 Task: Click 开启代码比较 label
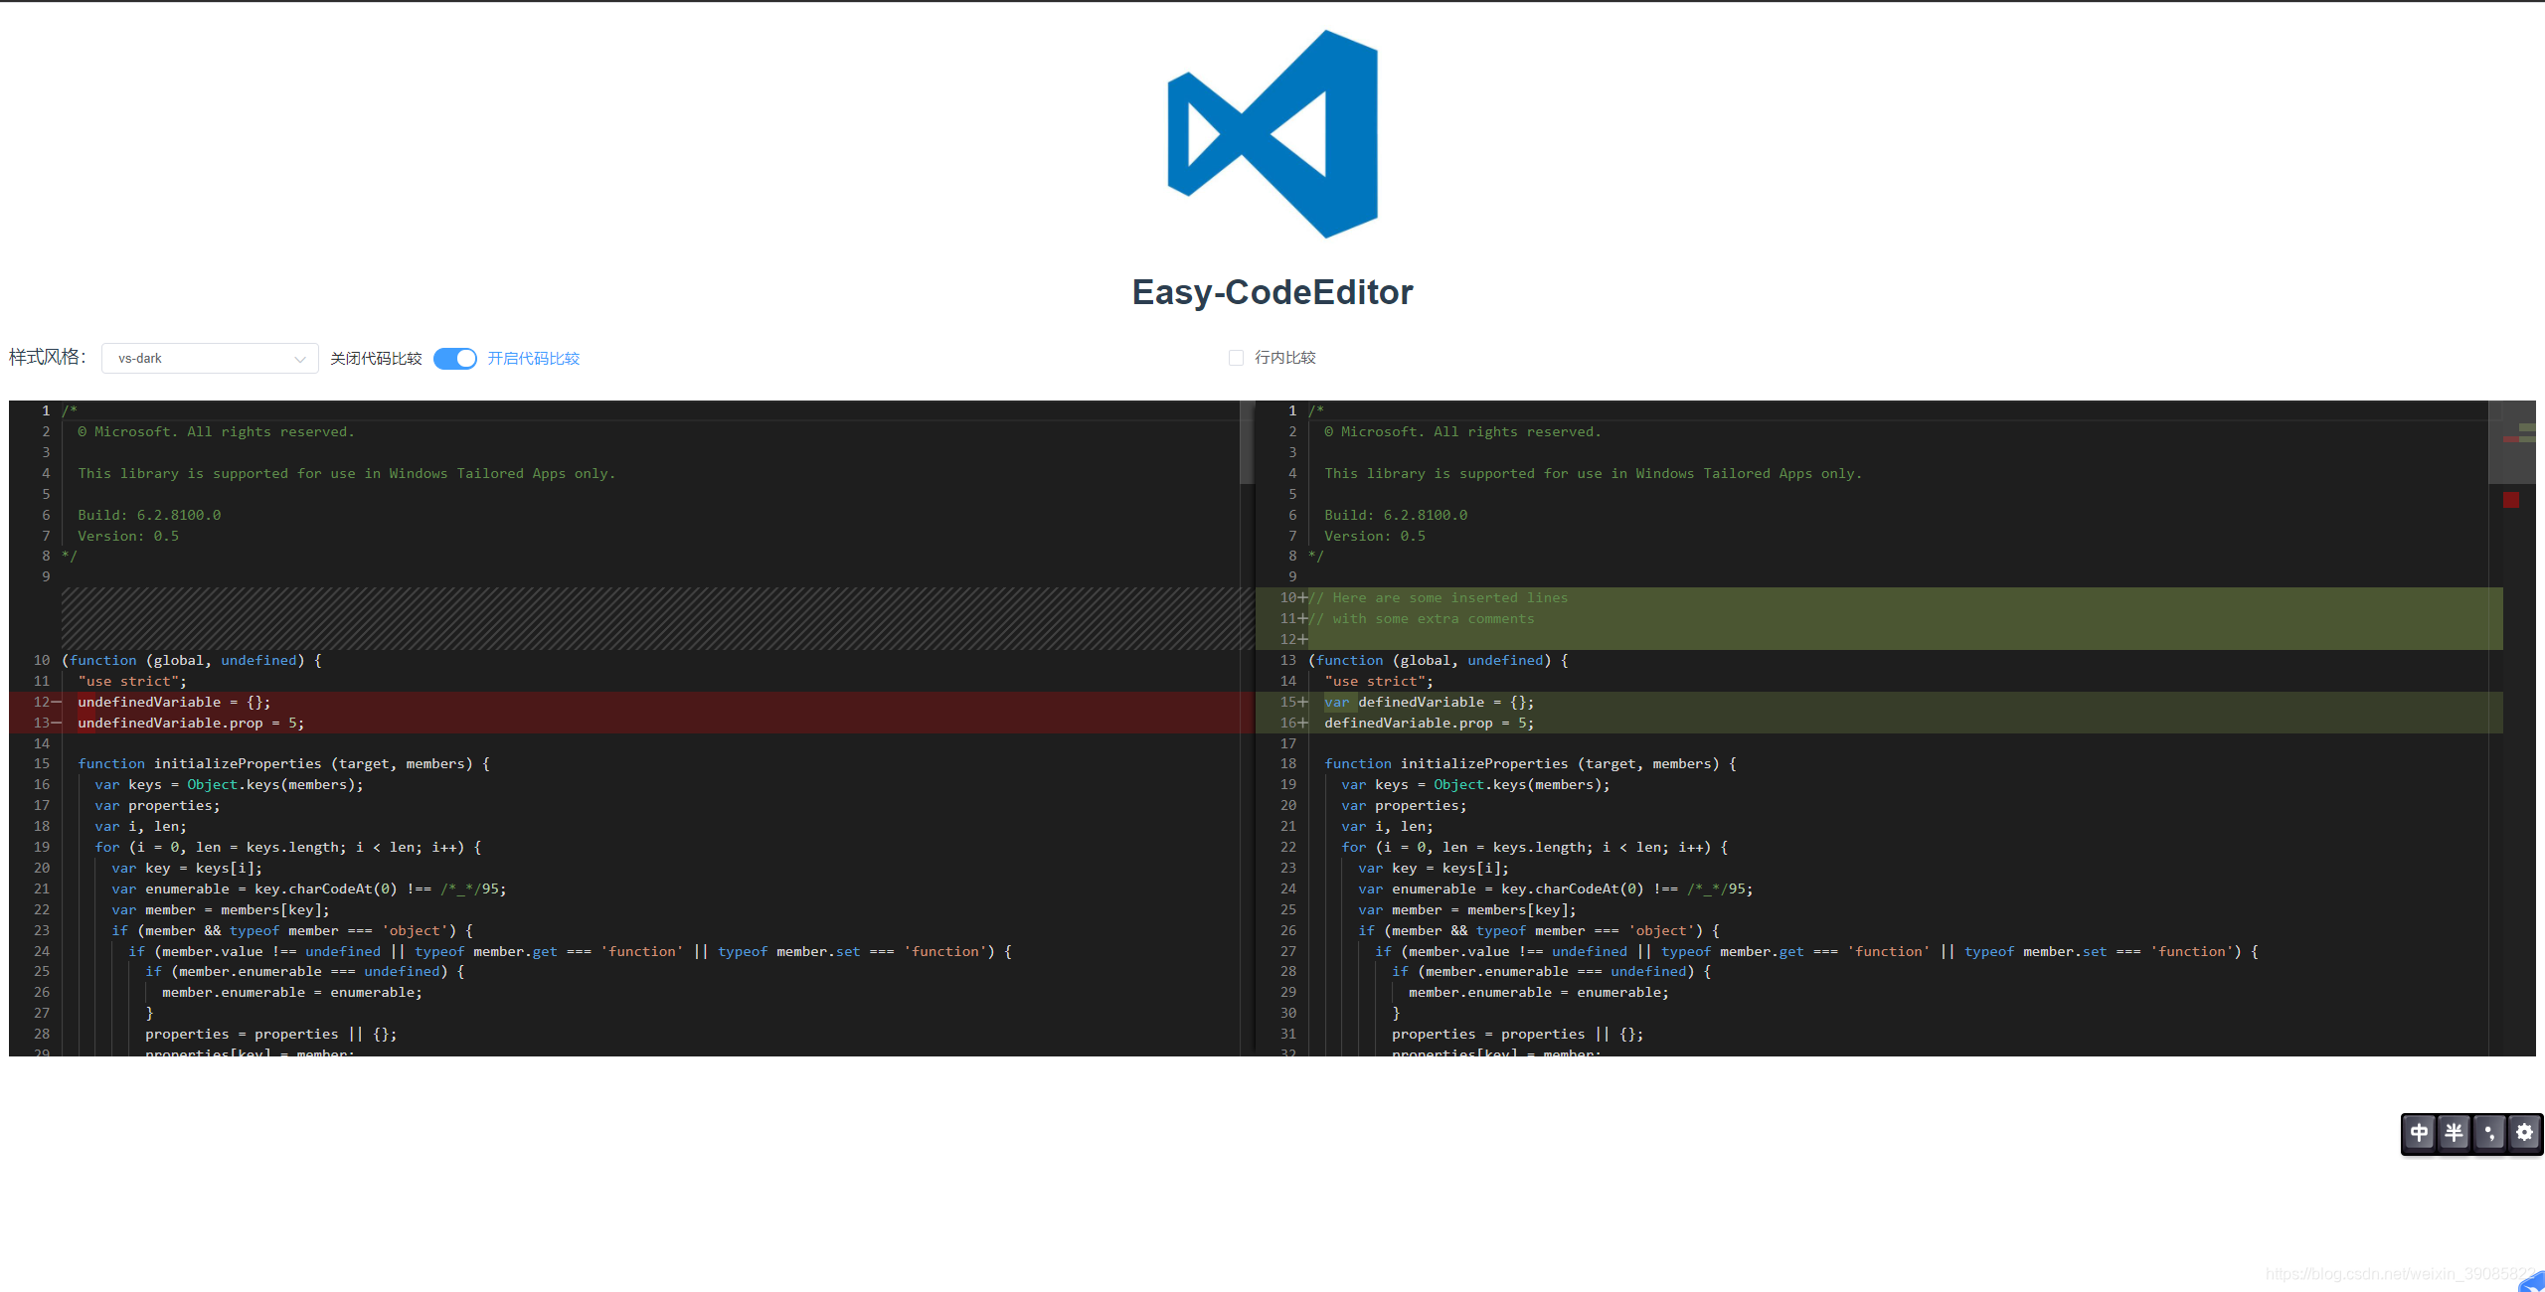tap(533, 359)
